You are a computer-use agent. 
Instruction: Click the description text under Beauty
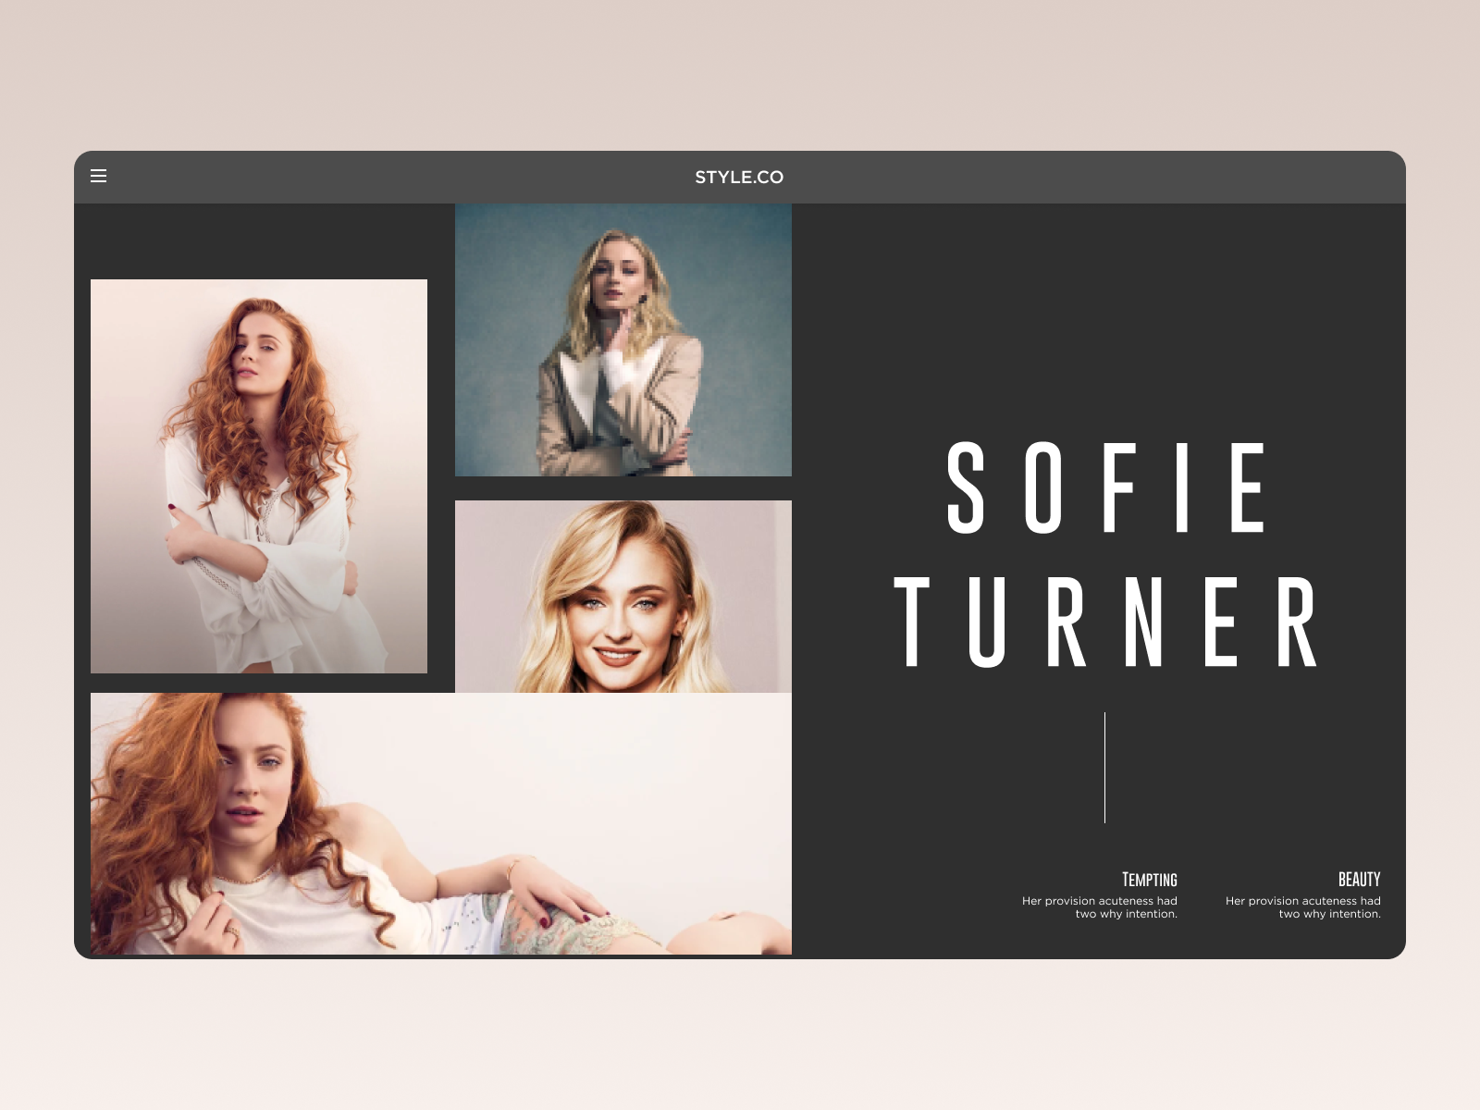1303,907
